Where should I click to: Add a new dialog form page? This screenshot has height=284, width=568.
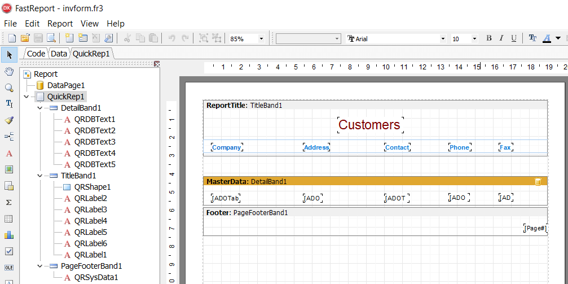[x=82, y=38]
